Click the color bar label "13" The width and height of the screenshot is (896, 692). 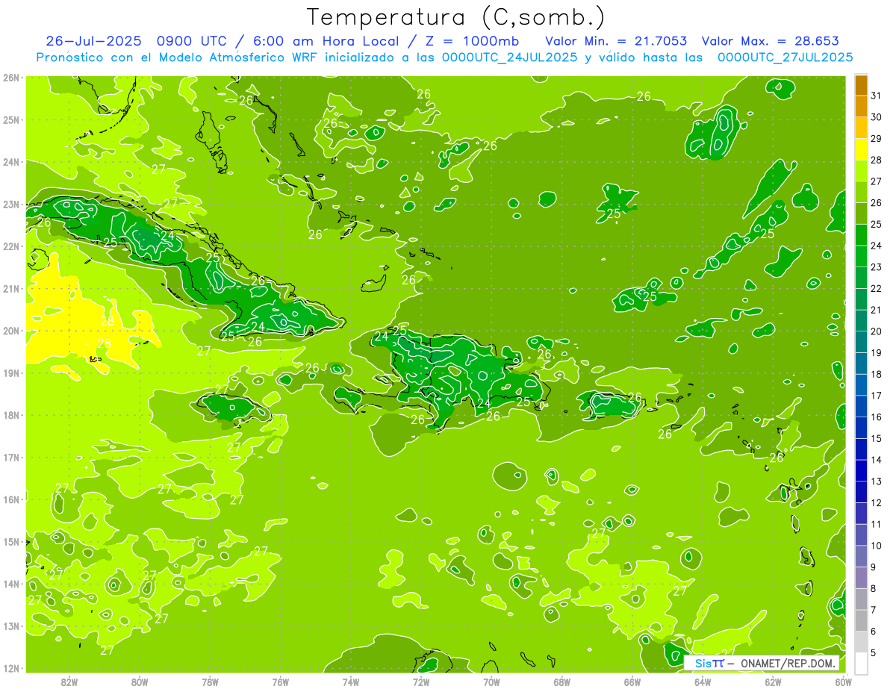[x=876, y=481]
